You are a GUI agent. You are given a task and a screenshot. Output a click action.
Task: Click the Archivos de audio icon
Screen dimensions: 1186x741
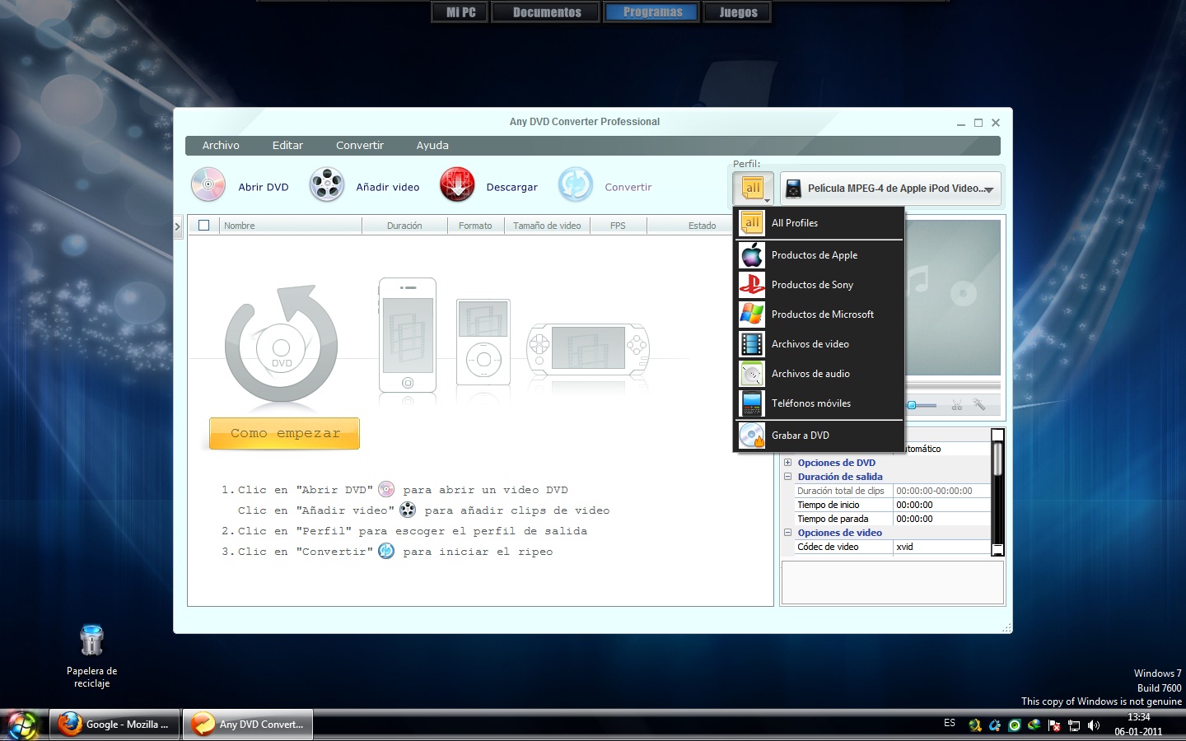752,374
